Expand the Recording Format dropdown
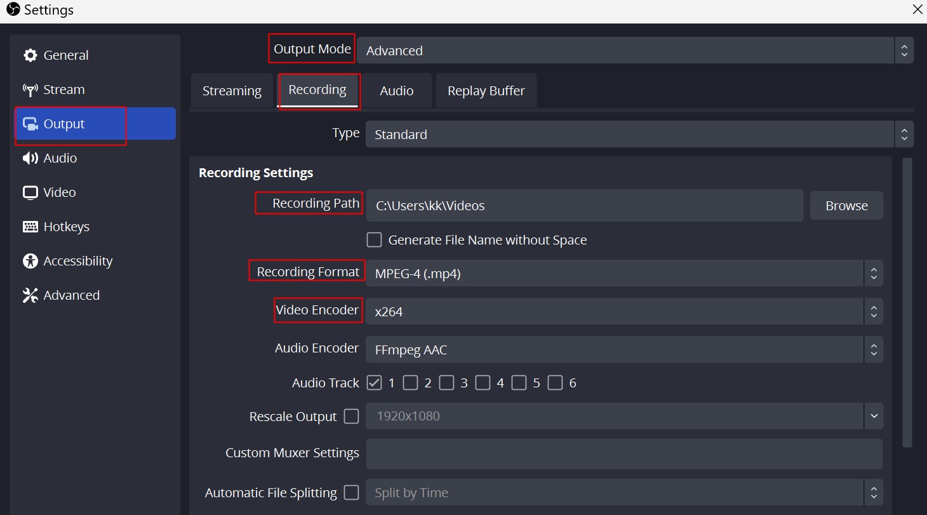The width and height of the screenshot is (927, 515). 624,274
